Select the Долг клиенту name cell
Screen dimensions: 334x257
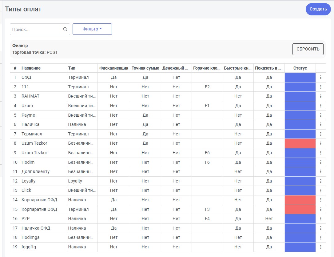point(43,171)
